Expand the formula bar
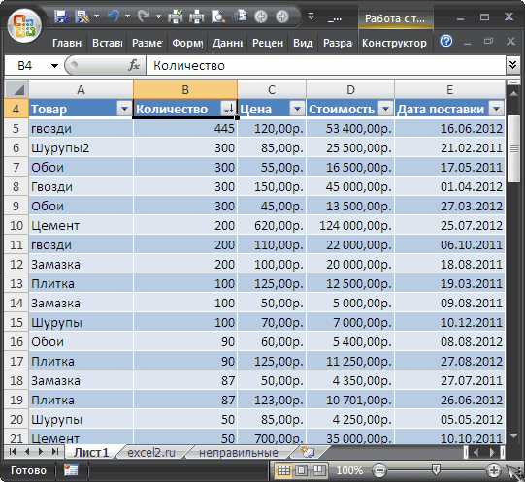The width and height of the screenshot is (525, 482). tap(512, 64)
